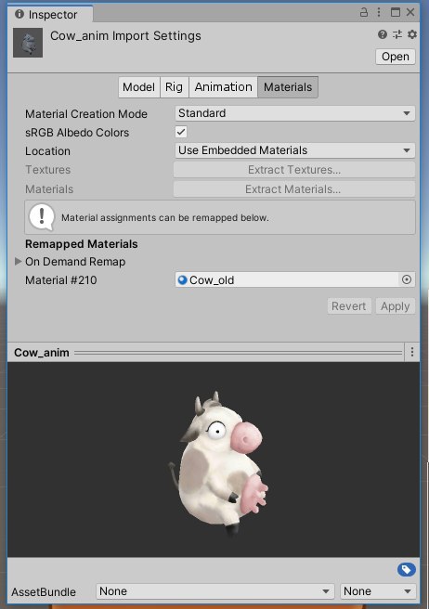Screen dimensions: 429x609
Task: Open the Location dropdown
Action: pos(294,150)
